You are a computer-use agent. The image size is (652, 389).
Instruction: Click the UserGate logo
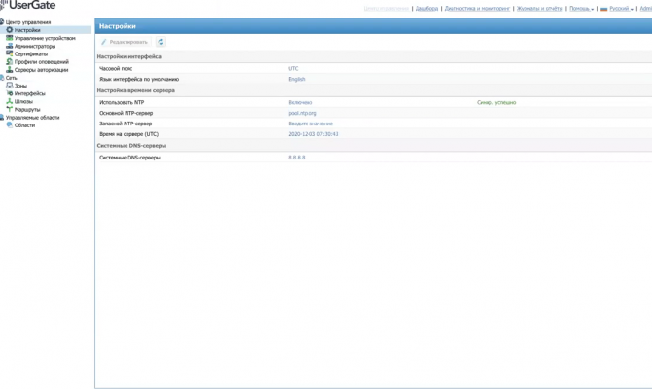(28, 5)
